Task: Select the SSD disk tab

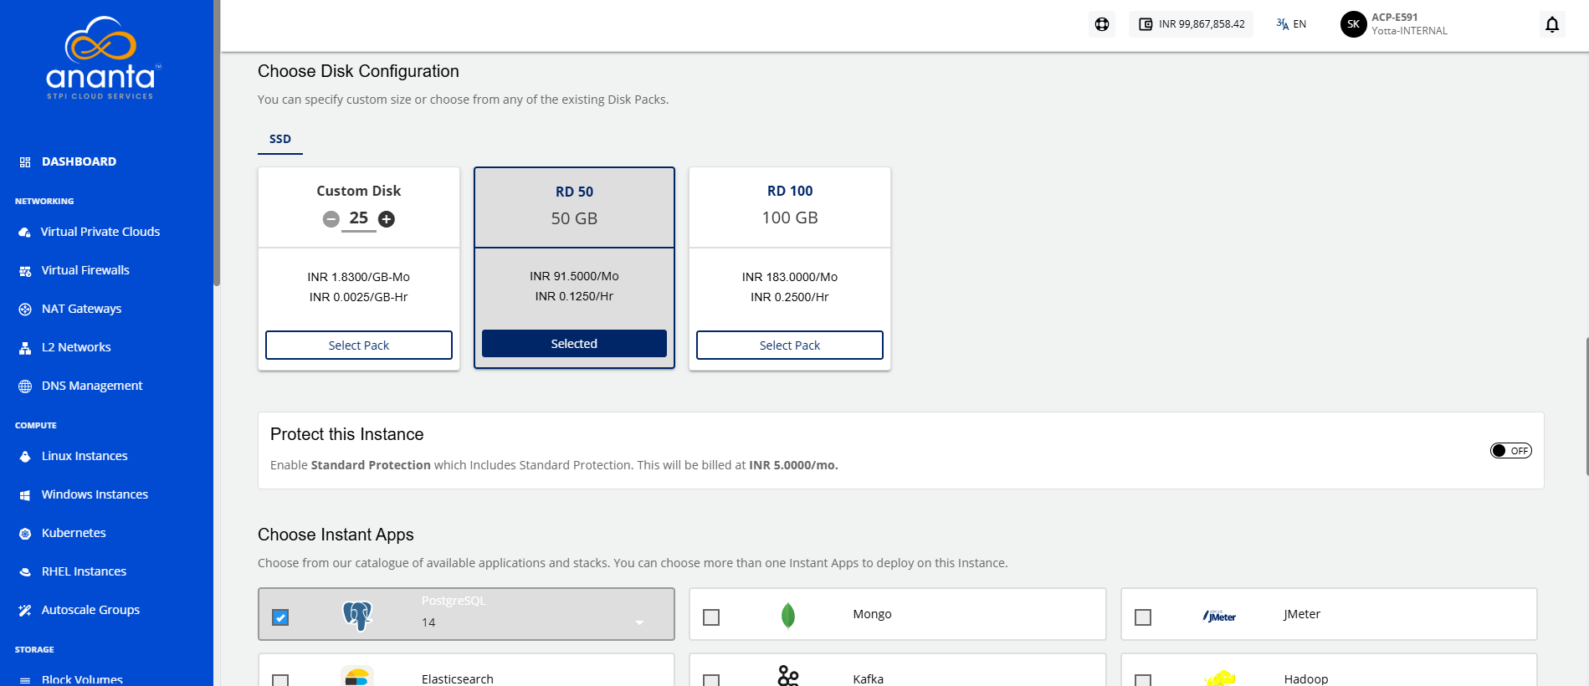Action: (x=280, y=140)
